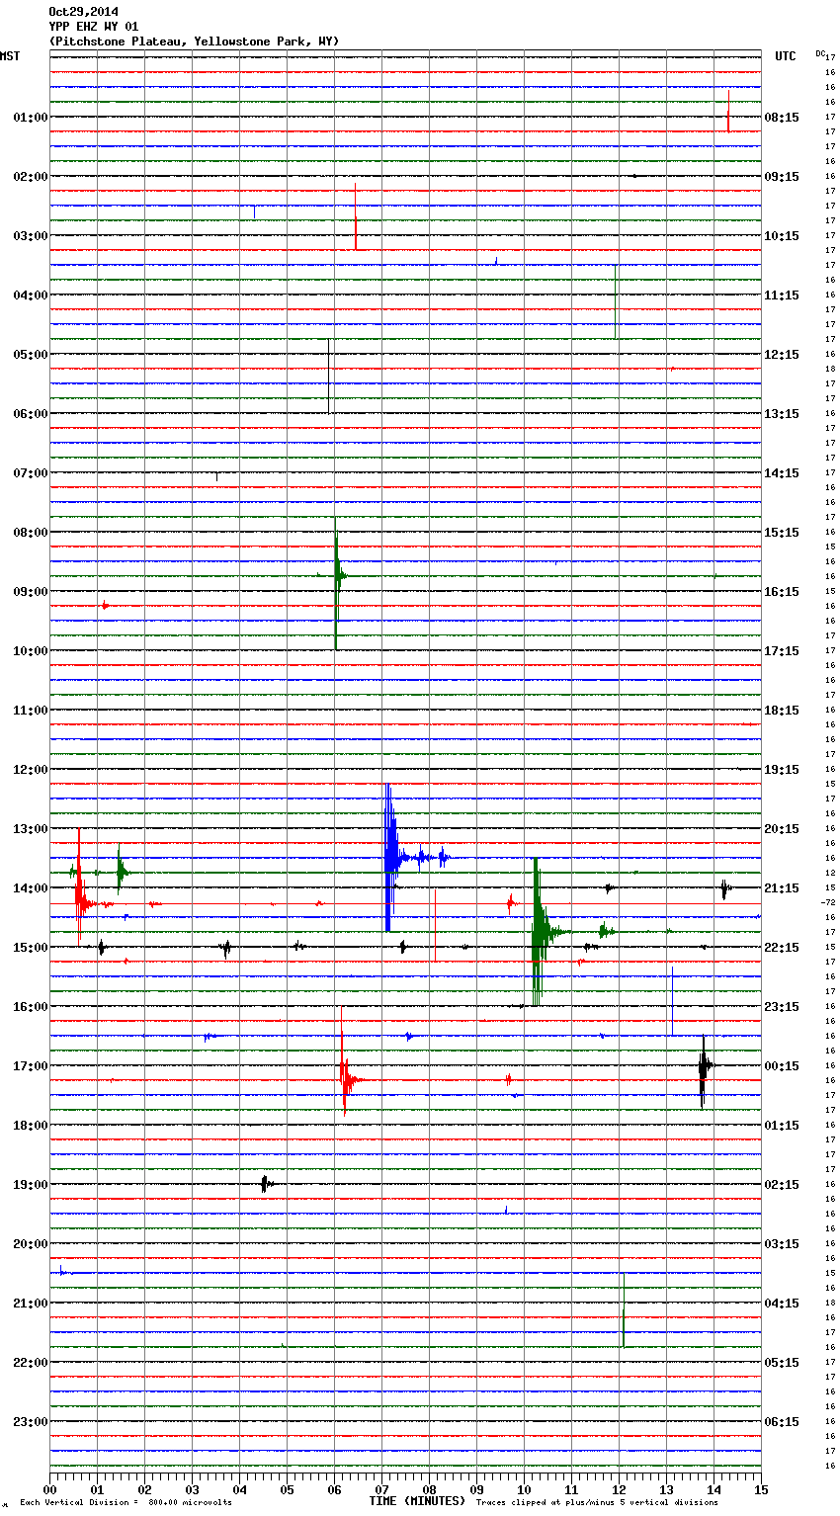Click the UTC time label '05:15'

pyautogui.click(x=782, y=1363)
